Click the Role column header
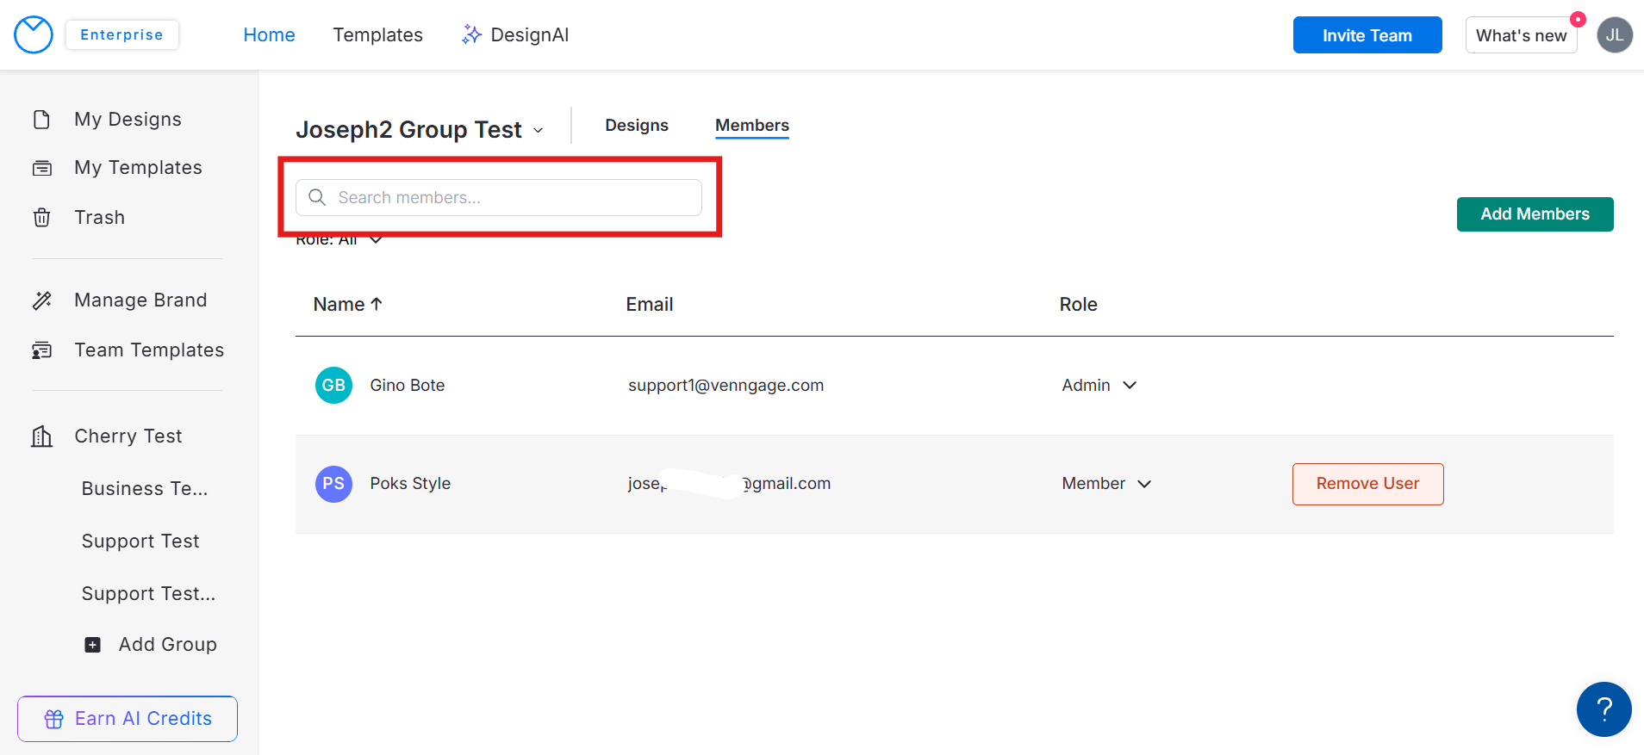1644x755 pixels. (1078, 304)
